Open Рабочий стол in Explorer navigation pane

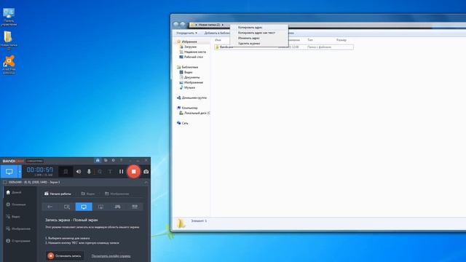[x=191, y=57]
